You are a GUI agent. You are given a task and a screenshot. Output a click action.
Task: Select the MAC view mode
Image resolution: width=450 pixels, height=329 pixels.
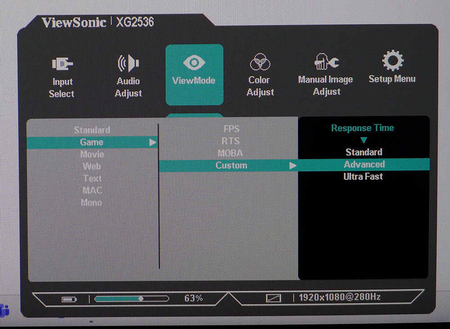tap(92, 190)
